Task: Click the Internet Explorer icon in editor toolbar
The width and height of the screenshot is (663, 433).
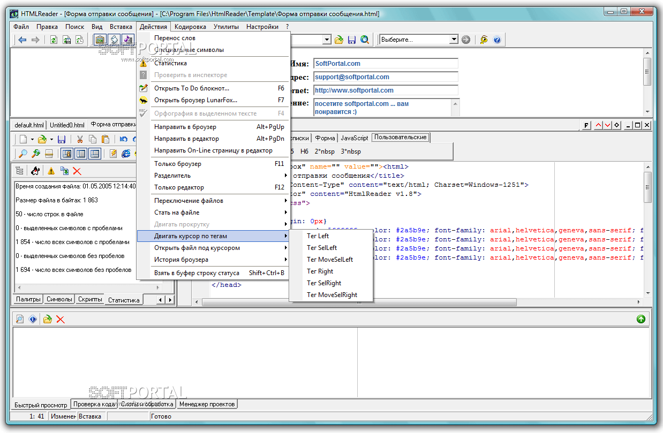Action: click(x=126, y=154)
